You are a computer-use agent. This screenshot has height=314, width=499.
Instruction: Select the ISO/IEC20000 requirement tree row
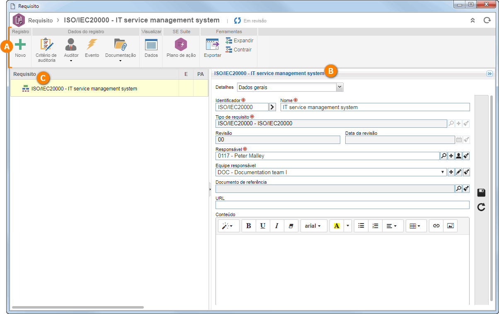click(x=109, y=88)
